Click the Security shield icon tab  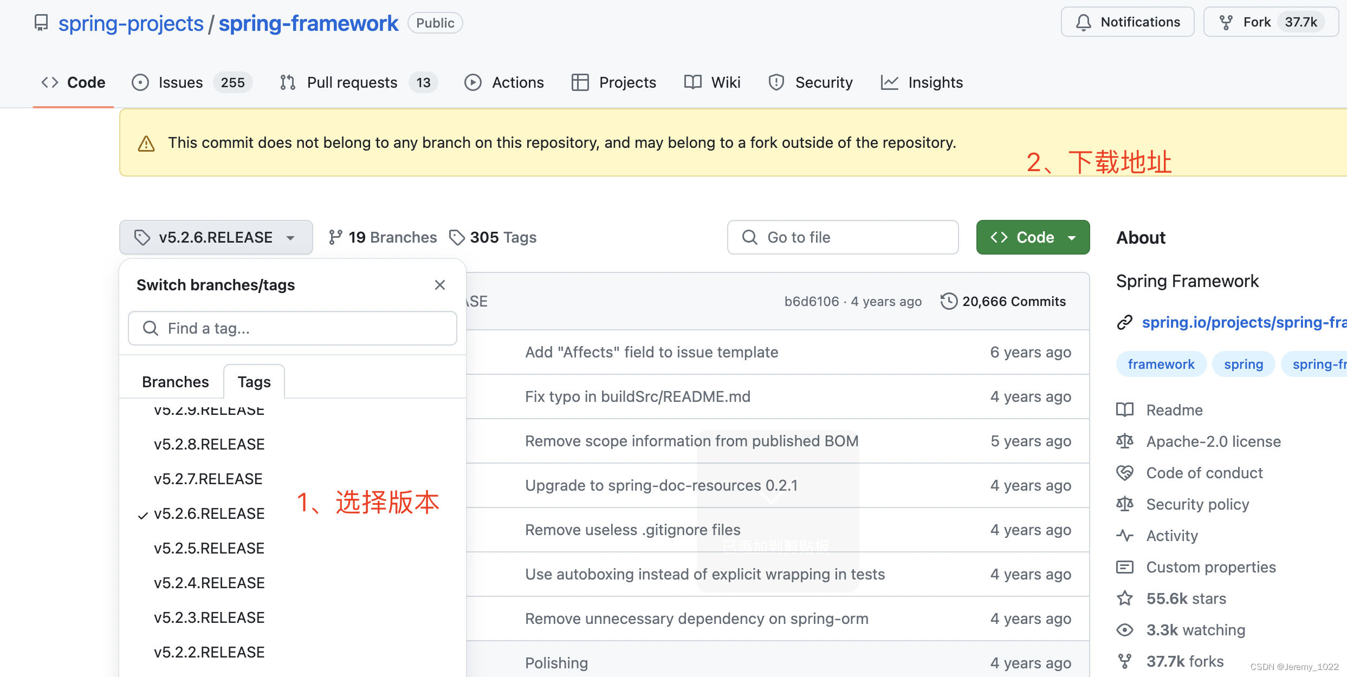[776, 82]
